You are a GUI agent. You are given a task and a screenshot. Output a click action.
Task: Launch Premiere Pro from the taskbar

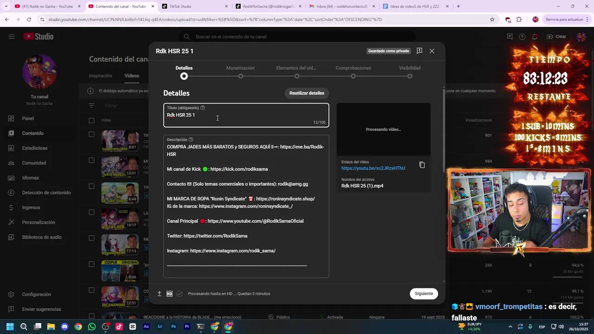coord(187,327)
